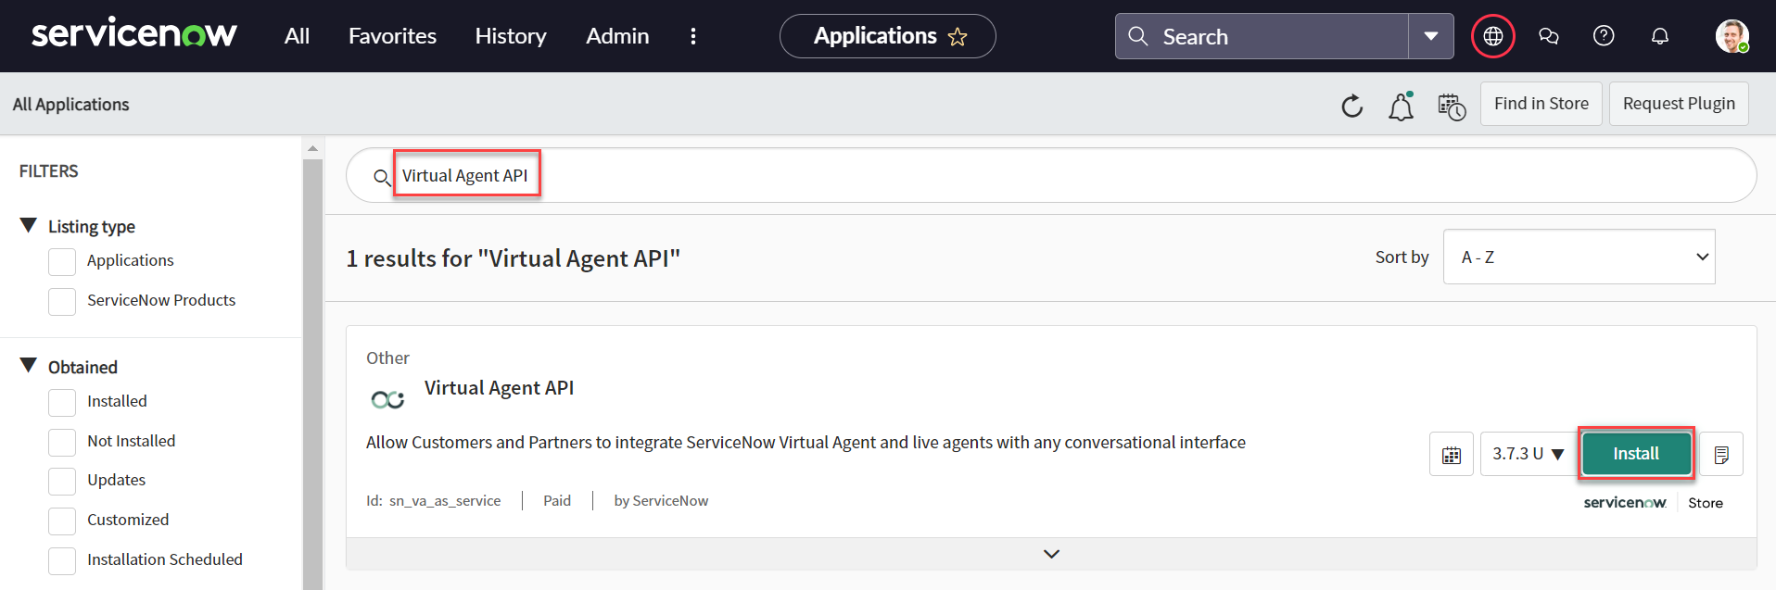Open scheduled installations calendar clock icon
Screen dimensions: 1776x590
(1451, 107)
